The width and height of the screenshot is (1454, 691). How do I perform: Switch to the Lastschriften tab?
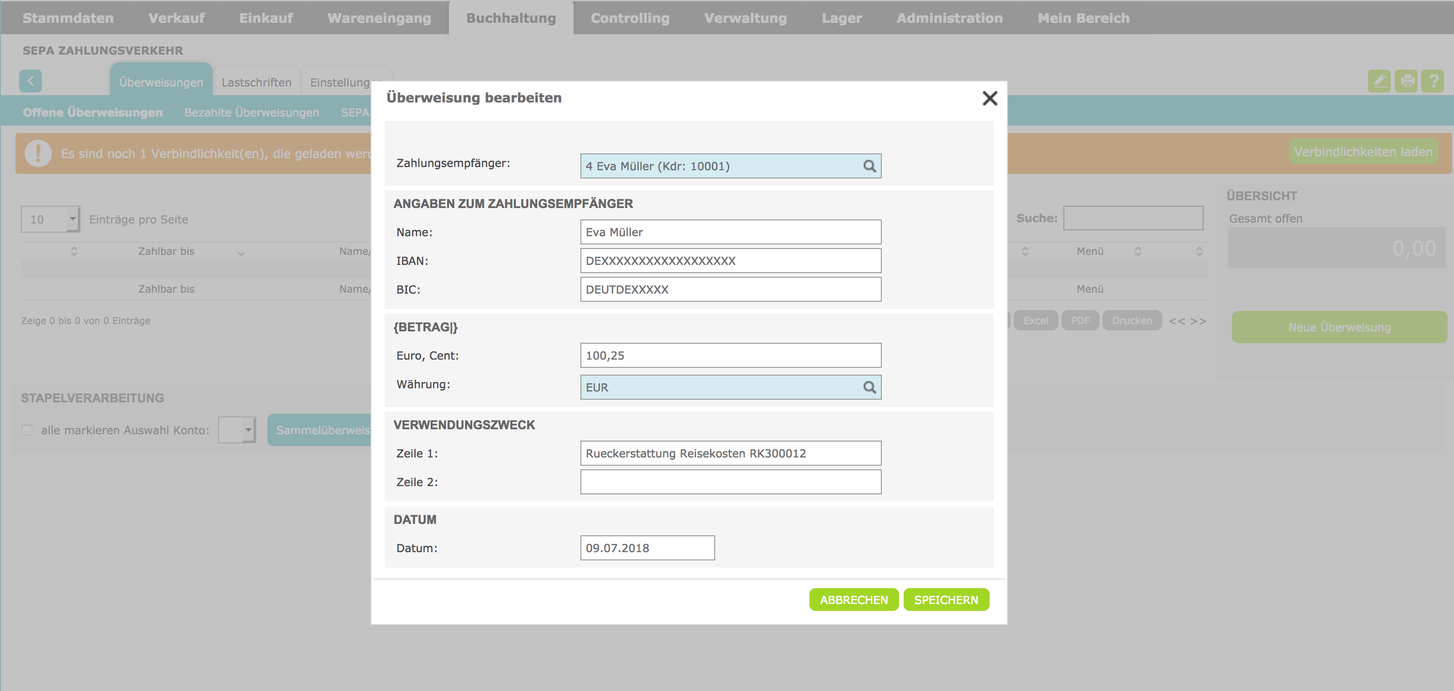coord(256,82)
